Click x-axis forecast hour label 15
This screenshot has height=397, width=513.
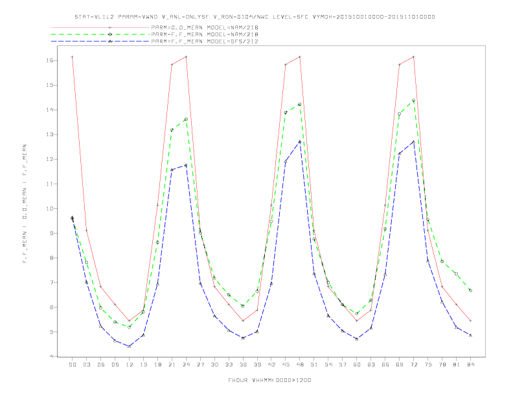tap(143, 365)
